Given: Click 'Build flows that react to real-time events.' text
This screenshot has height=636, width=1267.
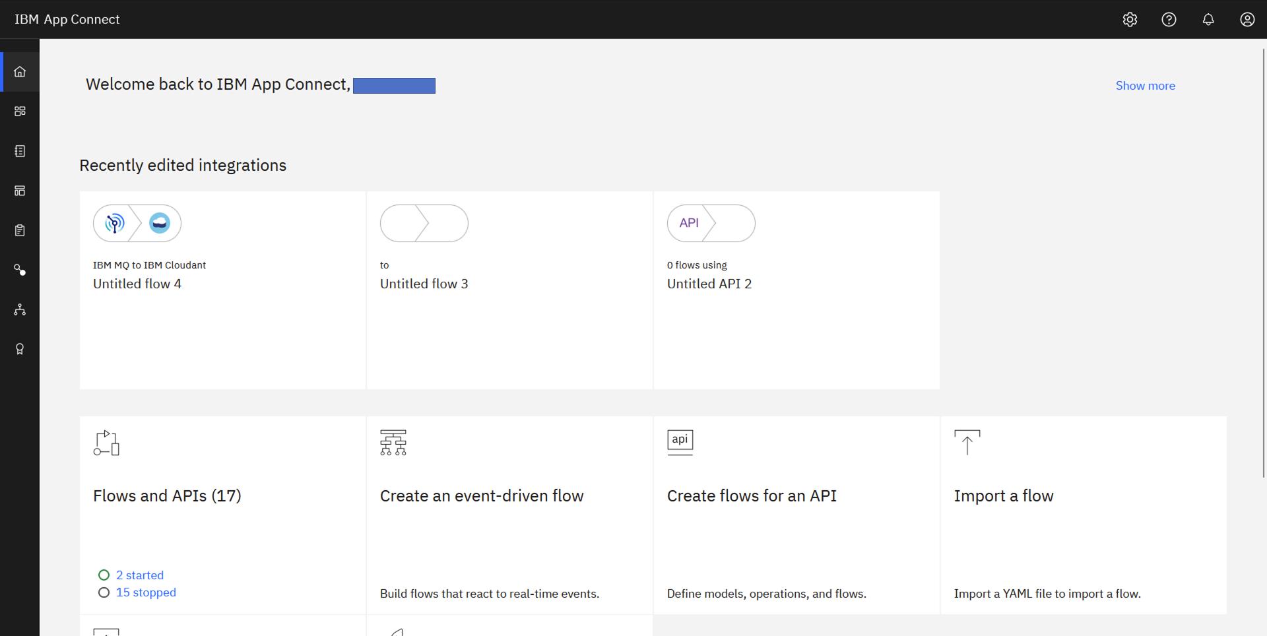Looking at the screenshot, I should point(490,594).
